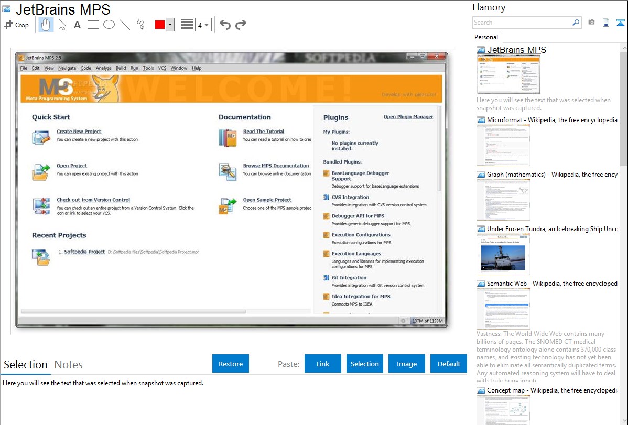Click "Debugger API for MPS" plugin name
628x425 pixels.
pyautogui.click(x=358, y=216)
